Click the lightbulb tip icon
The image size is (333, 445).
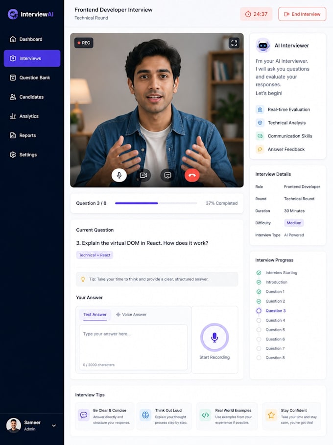[x=83, y=279]
